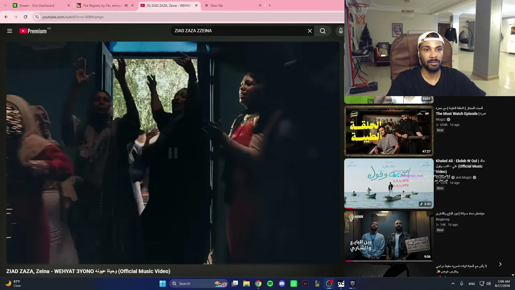The height and width of the screenshot is (290, 515).
Task: Close the New Tab tab
Action: [x=260, y=6]
